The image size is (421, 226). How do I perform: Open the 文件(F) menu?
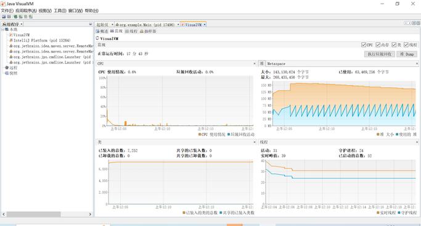click(x=7, y=10)
